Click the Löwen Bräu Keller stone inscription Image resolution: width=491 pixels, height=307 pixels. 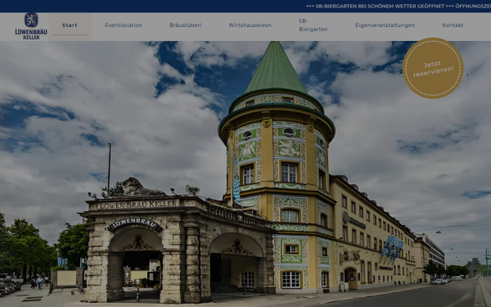137,205
